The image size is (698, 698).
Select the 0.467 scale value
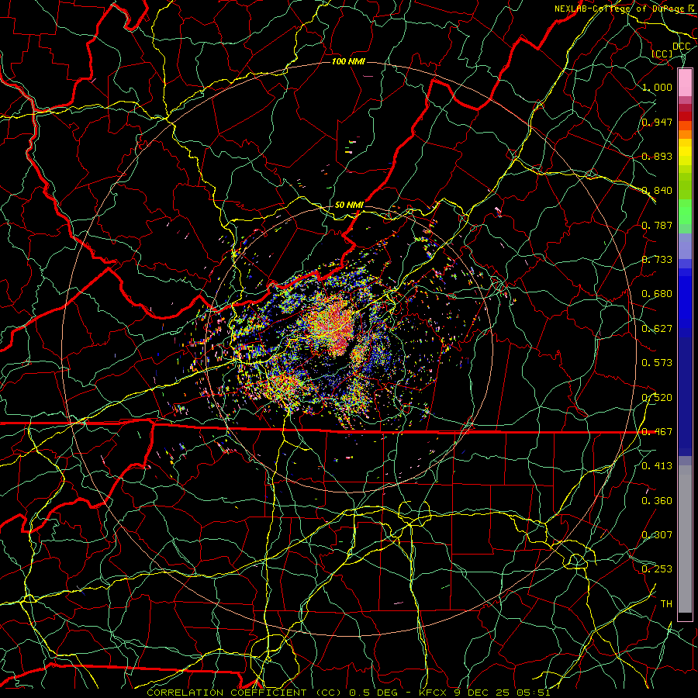pos(657,432)
